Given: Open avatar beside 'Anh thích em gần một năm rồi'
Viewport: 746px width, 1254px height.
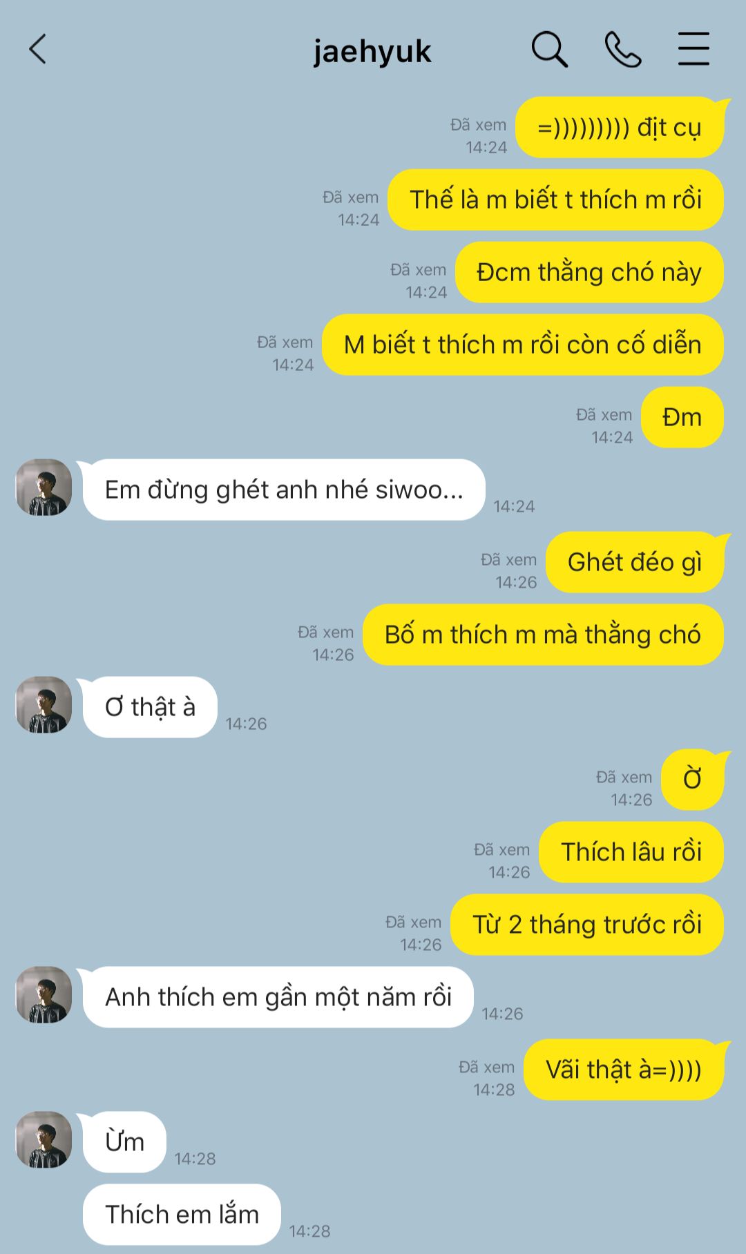Looking at the screenshot, I should click(44, 995).
